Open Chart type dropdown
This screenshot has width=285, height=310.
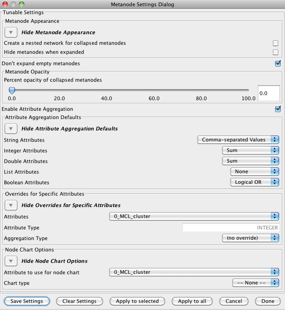coord(256,283)
